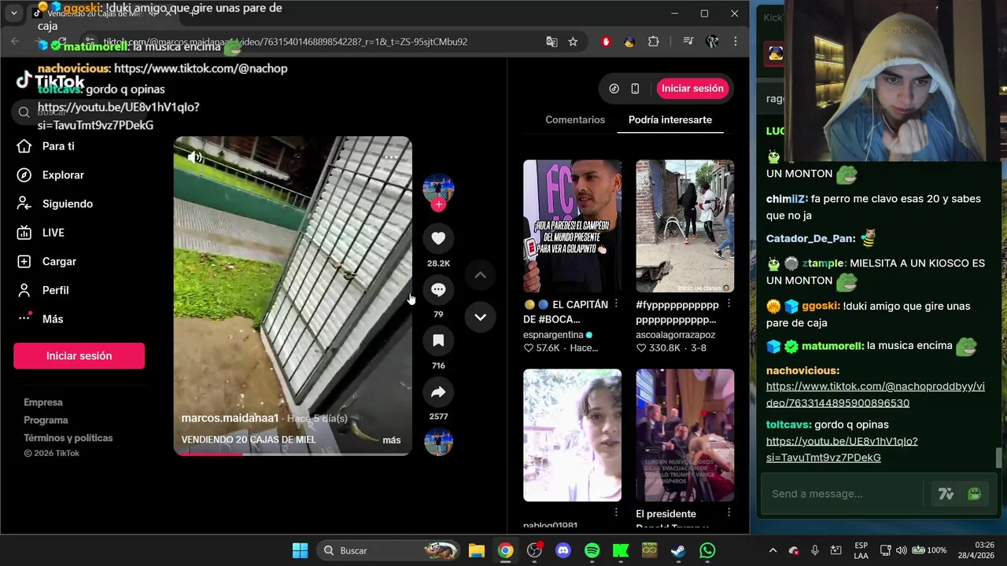Open options for the El presidente card
Image resolution: width=1007 pixels, height=566 pixels.
[x=729, y=513]
